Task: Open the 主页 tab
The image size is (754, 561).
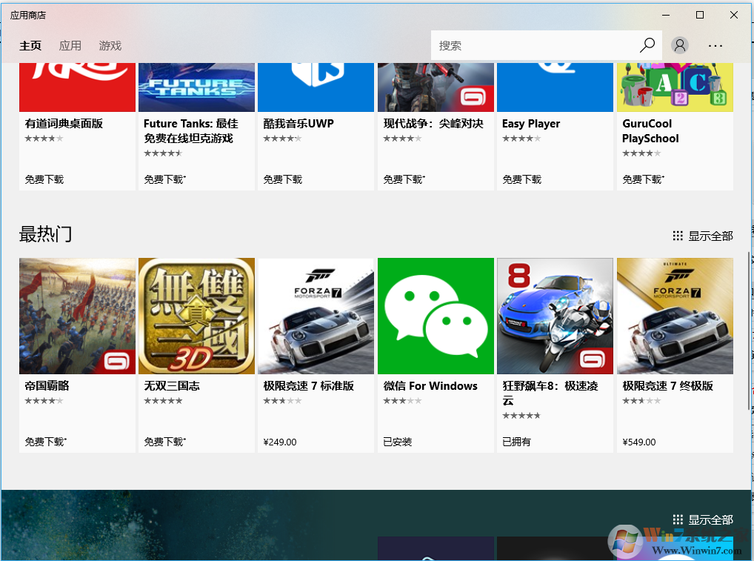Action: coord(30,46)
